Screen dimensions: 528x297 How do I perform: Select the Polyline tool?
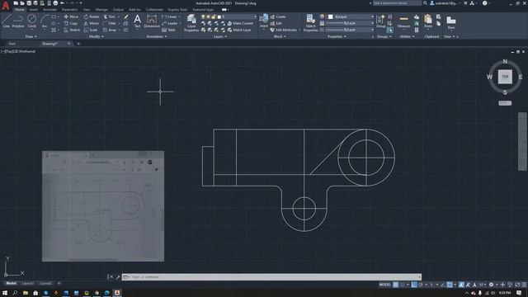(x=18, y=21)
